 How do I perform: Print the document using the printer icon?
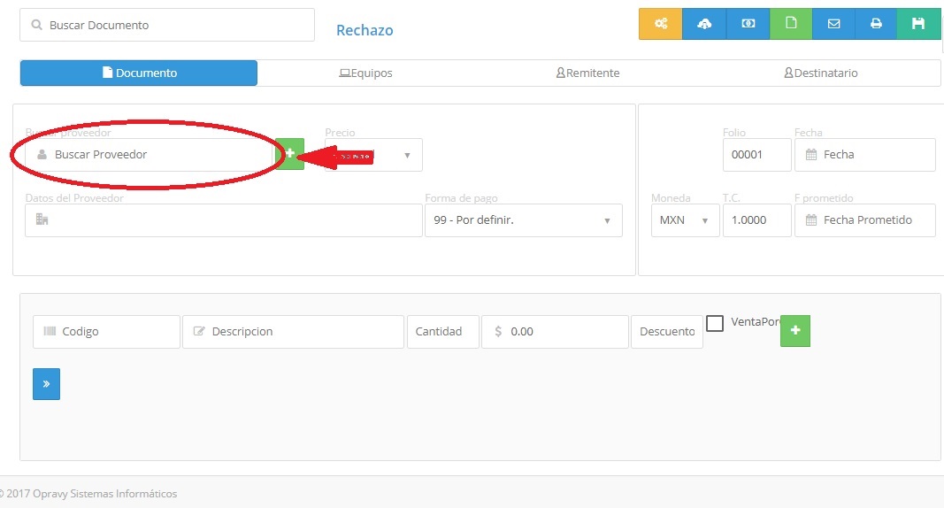[x=876, y=24]
